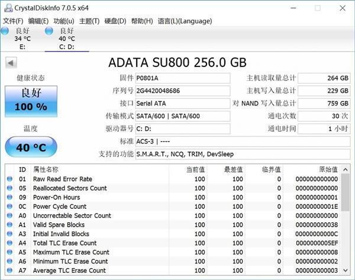Open the 硬盘(D) menu
355x280 pixels.
coord(115,21)
